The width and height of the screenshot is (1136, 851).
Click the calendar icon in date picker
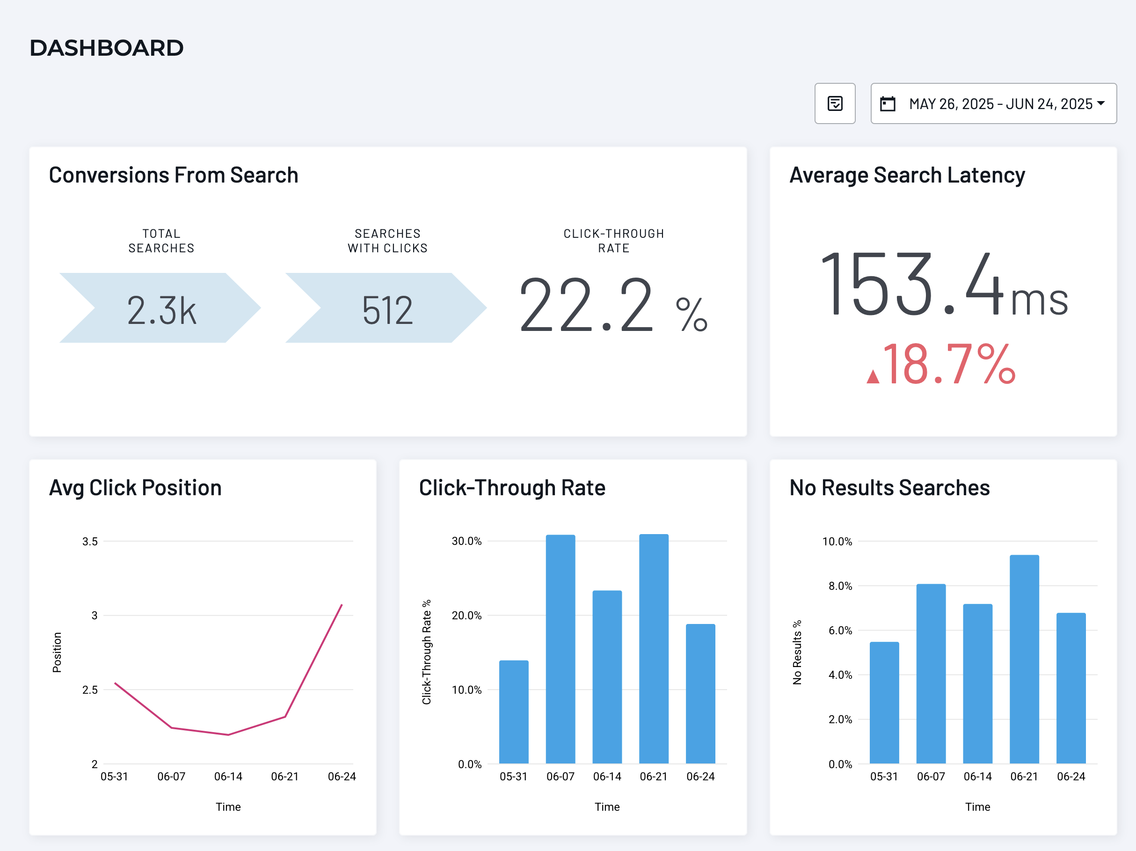tap(888, 104)
